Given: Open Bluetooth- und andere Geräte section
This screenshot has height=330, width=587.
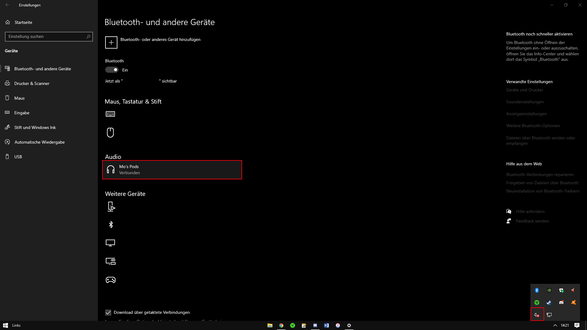Looking at the screenshot, I should pyautogui.click(x=49, y=69).
